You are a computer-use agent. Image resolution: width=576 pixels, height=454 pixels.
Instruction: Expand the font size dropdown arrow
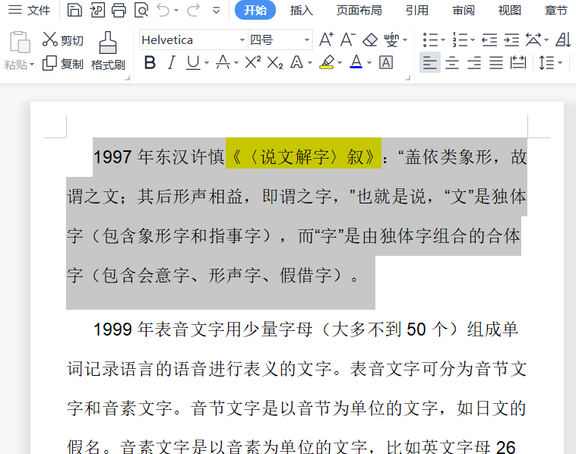point(307,39)
